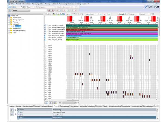
Task: Expand the Planung tree folder
Action: pos(9,22)
